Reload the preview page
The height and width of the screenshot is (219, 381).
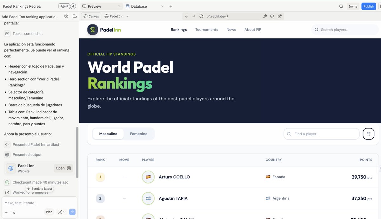(201, 16)
